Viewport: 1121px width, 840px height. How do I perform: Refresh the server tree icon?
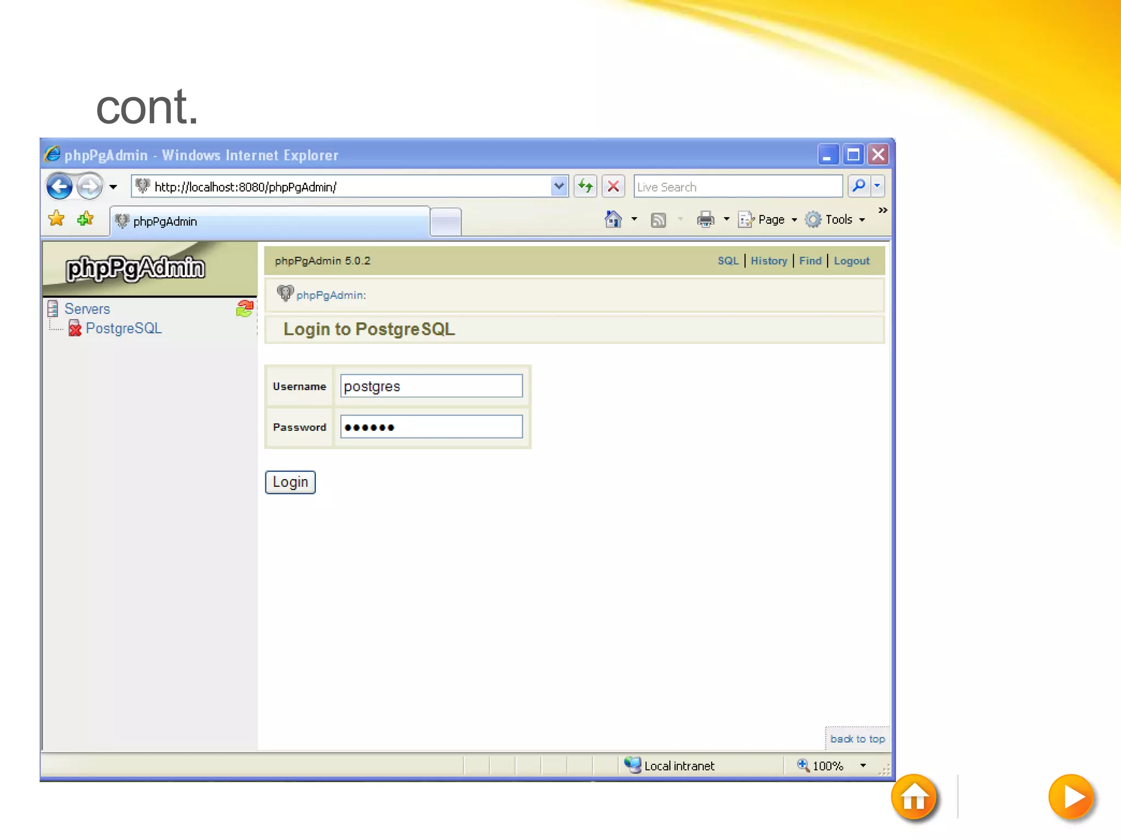(245, 308)
